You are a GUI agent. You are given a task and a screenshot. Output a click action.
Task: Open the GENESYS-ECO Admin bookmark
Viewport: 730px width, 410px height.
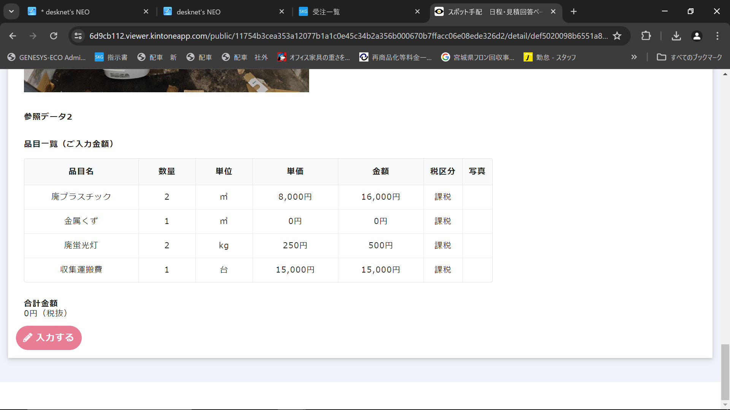46,57
